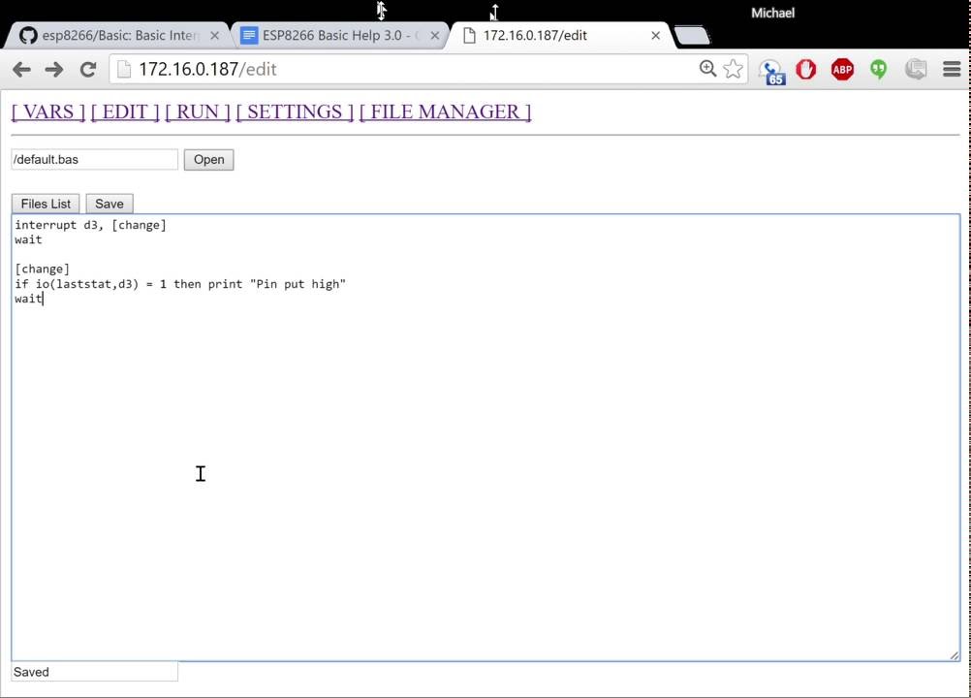Go back with the browser back arrow
The image size is (971, 698).
pos(21,70)
